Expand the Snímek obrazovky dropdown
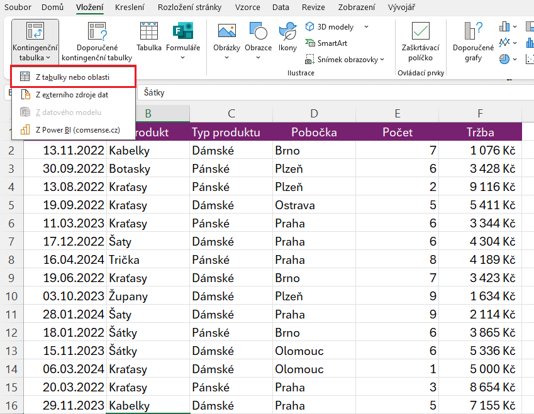The image size is (534, 414). click(x=382, y=60)
